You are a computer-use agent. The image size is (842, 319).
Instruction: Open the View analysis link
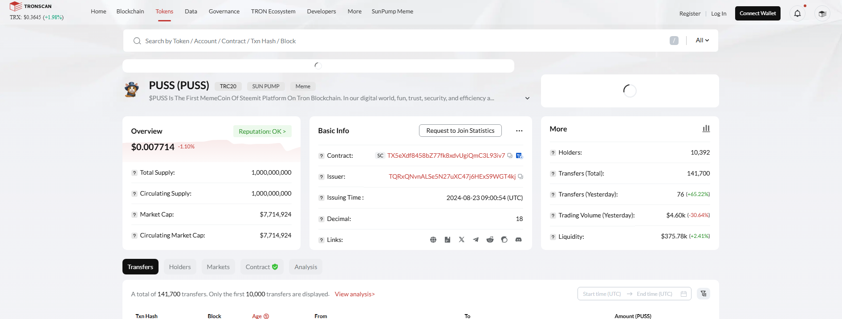click(x=355, y=294)
